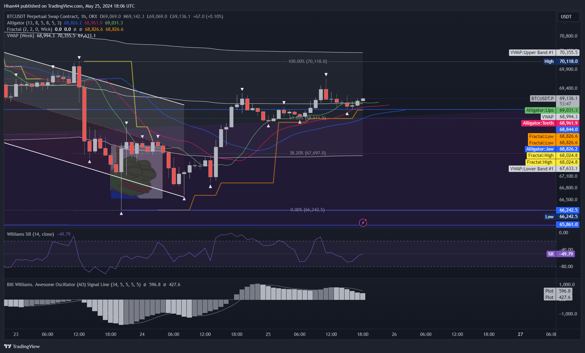Select the Alligator (13, 8, 5, 8, 5, 3) legend
Viewport: 585px width, 353px height.
coord(34,23)
